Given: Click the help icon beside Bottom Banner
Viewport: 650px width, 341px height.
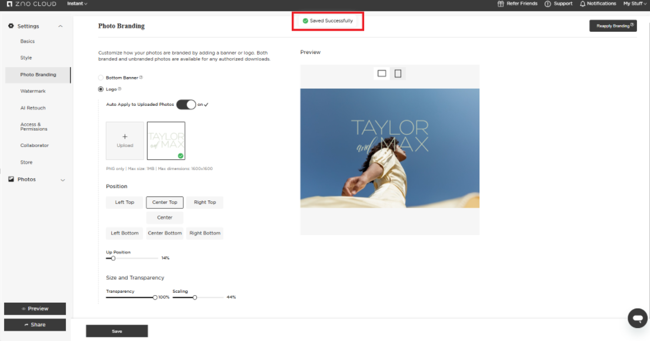Looking at the screenshot, I should point(141,77).
